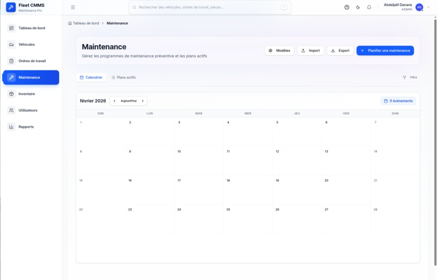The image size is (437, 280).
Task: Open notifications bell icon
Action: 369,7
